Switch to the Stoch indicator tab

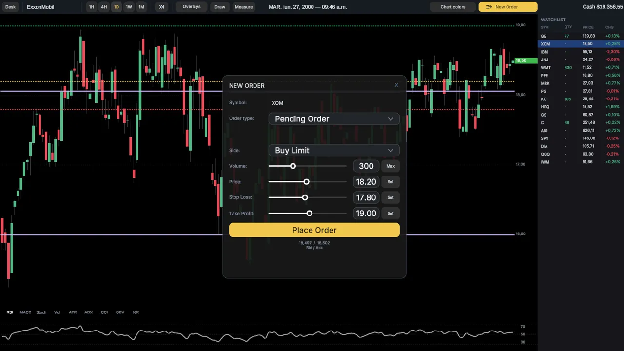(x=41, y=312)
